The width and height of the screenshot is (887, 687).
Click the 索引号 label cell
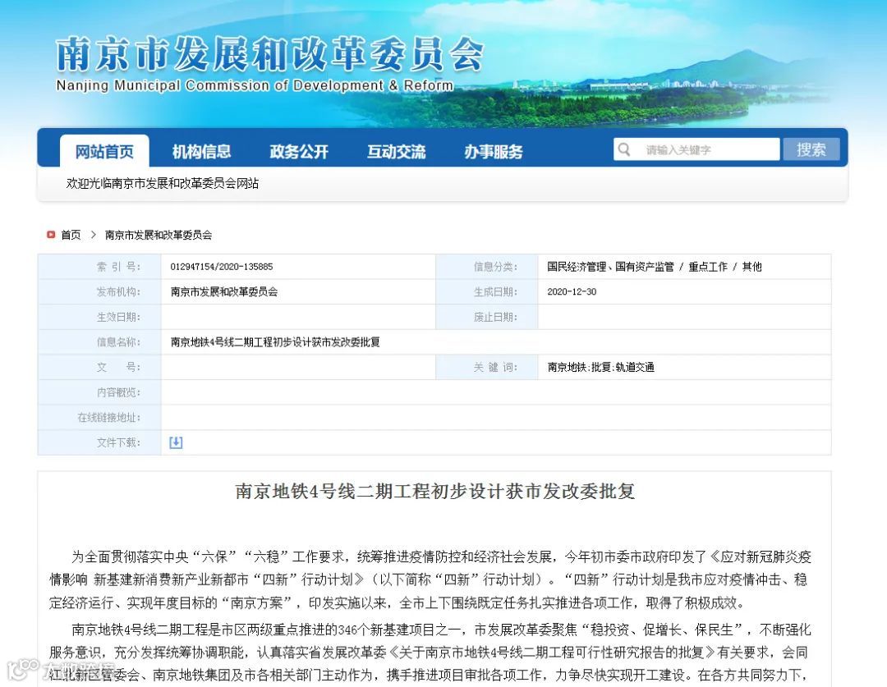click(99, 266)
